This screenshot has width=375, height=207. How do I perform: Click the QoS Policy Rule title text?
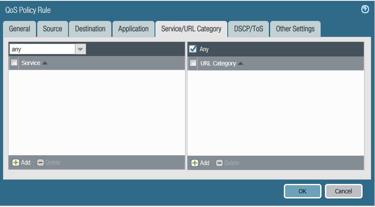click(28, 10)
